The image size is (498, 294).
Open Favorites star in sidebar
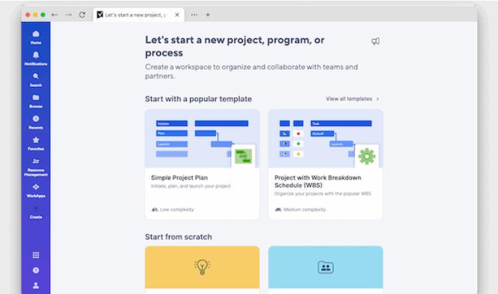click(x=36, y=141)
